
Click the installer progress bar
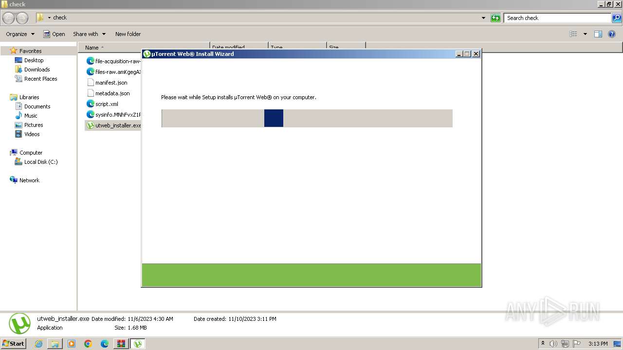click(307, 118)
